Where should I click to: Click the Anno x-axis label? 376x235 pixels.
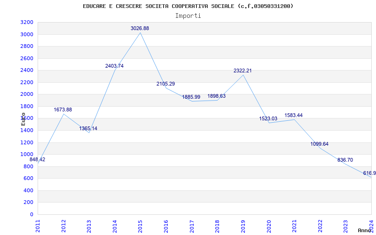tap(364, 230)
